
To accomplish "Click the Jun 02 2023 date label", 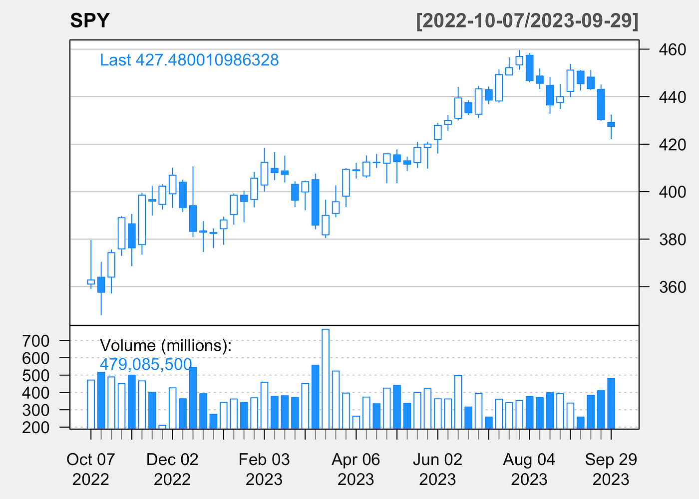I will pos(437,469).
